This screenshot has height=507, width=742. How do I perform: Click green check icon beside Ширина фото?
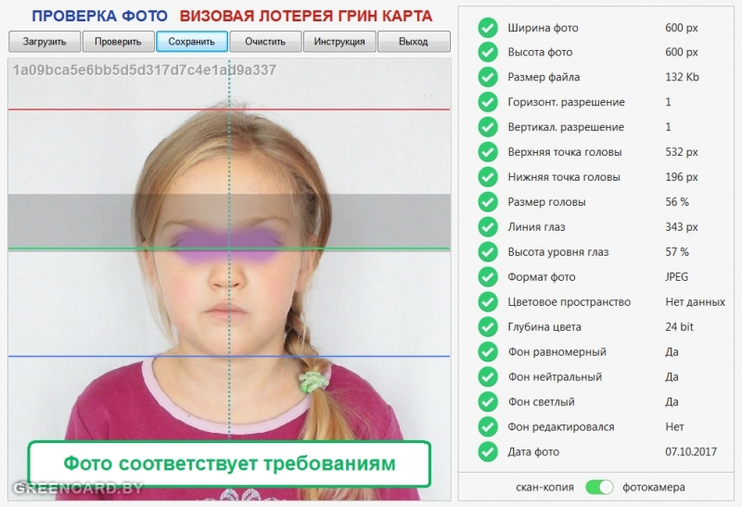pyautogui.click(x=488, y=27)
